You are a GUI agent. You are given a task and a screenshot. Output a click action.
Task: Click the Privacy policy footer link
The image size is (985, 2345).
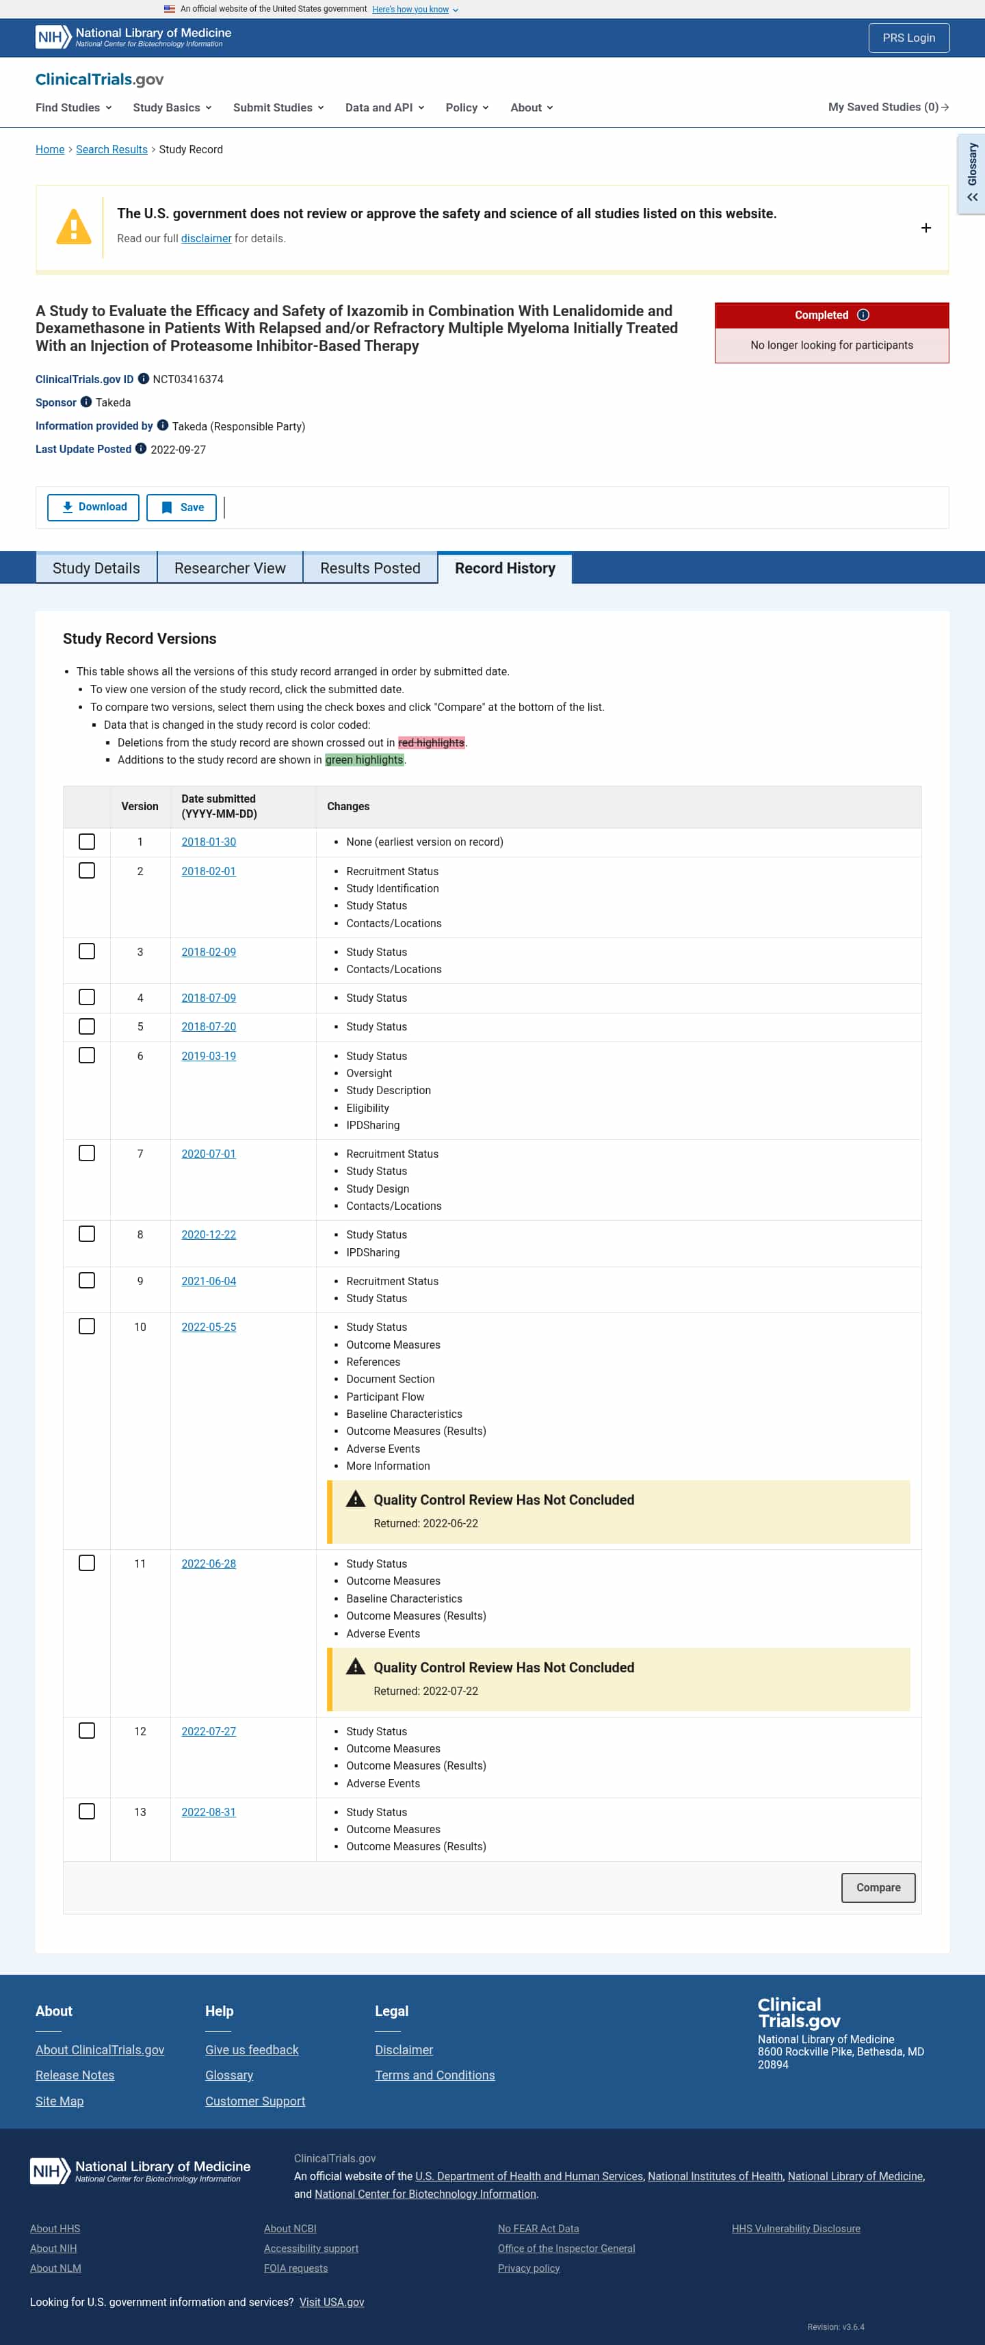(529, 2268)
